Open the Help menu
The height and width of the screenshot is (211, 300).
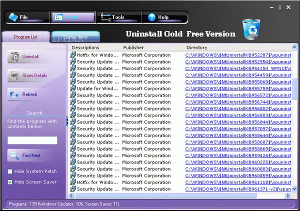[x=165, y=17]
